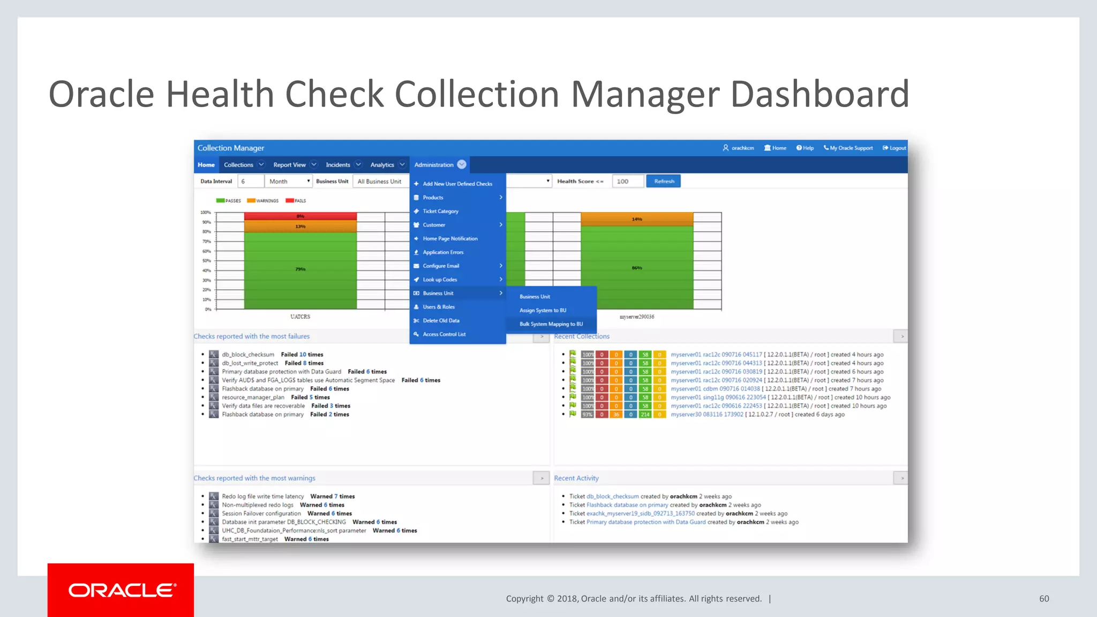The height and width of the screenshot is (617, 1097).
Task: Click green flag for myserver30 083116 collection
Action: point(573,413)
